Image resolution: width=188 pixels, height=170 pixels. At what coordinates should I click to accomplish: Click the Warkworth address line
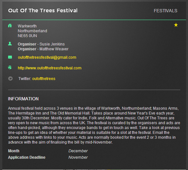pyautogui.click(x=27, y=26)
